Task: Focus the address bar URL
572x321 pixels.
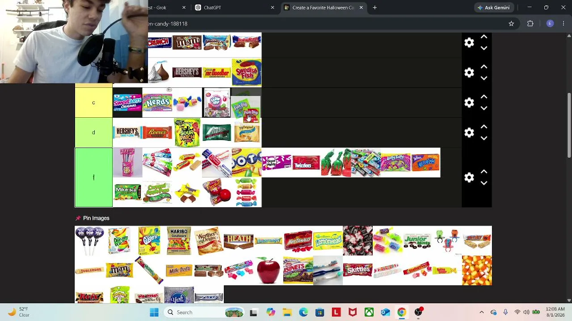Action: pyautogui.click(x=168, y=24)
